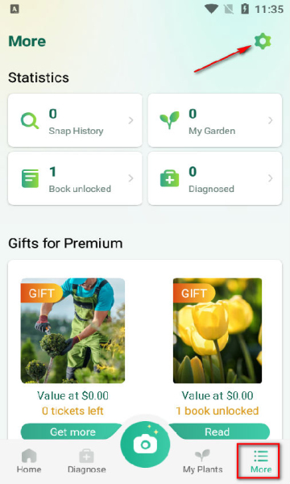The height and width of the screenshot is (484, 290).
Task: Expand Diagnosed chevron arrow
Action: pos(271,178)
